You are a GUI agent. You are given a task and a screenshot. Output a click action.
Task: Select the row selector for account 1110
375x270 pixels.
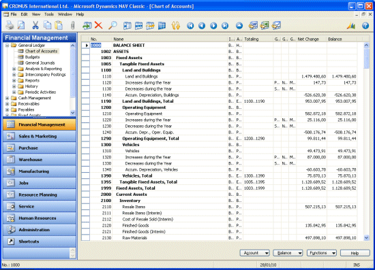[x=85, y=76]
